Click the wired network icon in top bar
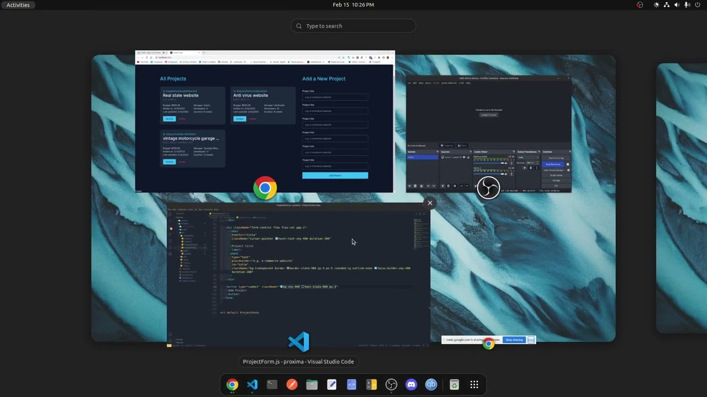707x397 pixels. click(x=667, y=5)
